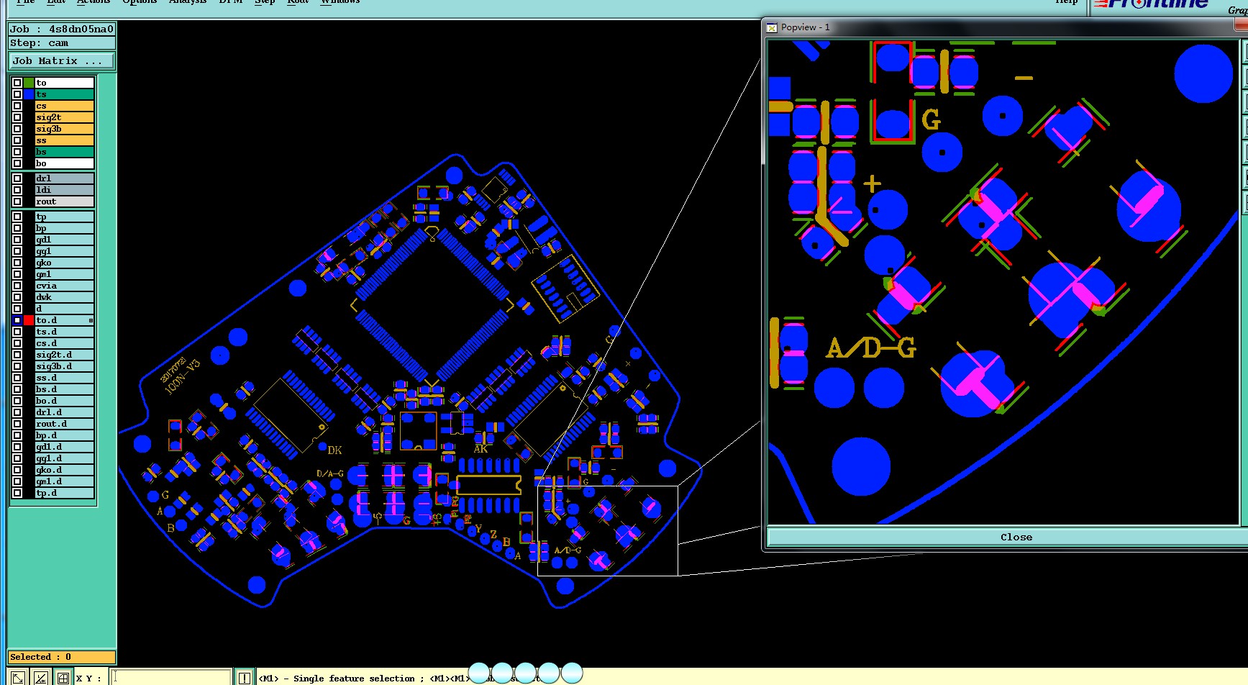
Task: Select the 'bo.d' layer name
Action: 64,401
